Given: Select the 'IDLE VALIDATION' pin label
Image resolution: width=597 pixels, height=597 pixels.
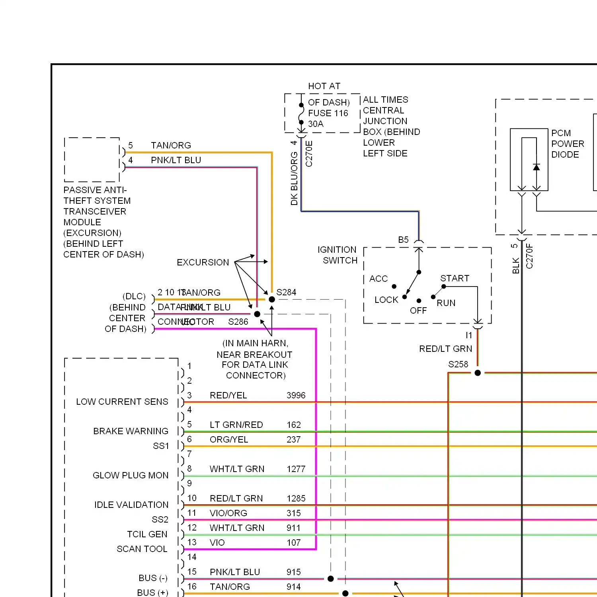Looking at the screenshot, I should [x=131, y=505].
